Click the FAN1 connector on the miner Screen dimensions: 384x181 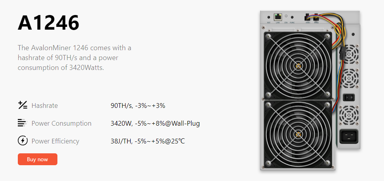click(x=306, y=18)
